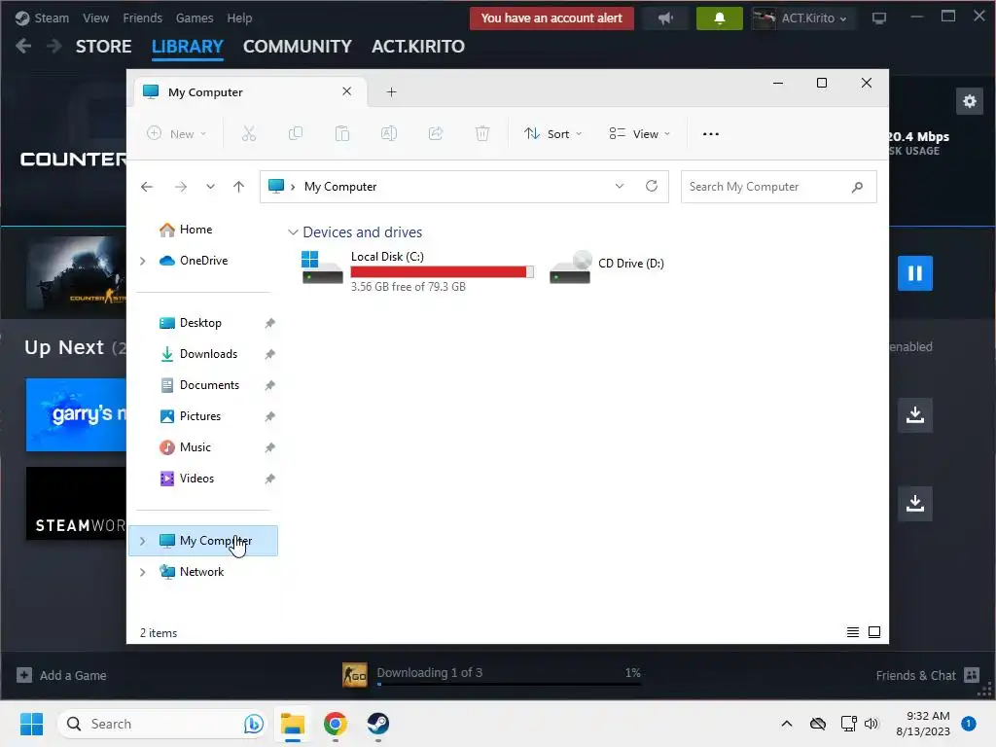
Task: Go to Steam STORE tab
Action: 103,47
